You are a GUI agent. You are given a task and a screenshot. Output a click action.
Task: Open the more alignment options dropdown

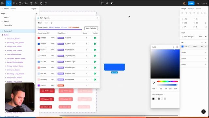tap(205, 13)
